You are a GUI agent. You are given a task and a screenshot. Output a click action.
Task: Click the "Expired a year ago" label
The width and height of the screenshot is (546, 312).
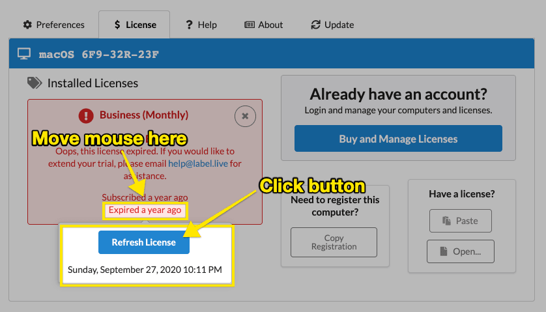pos(145,210)
